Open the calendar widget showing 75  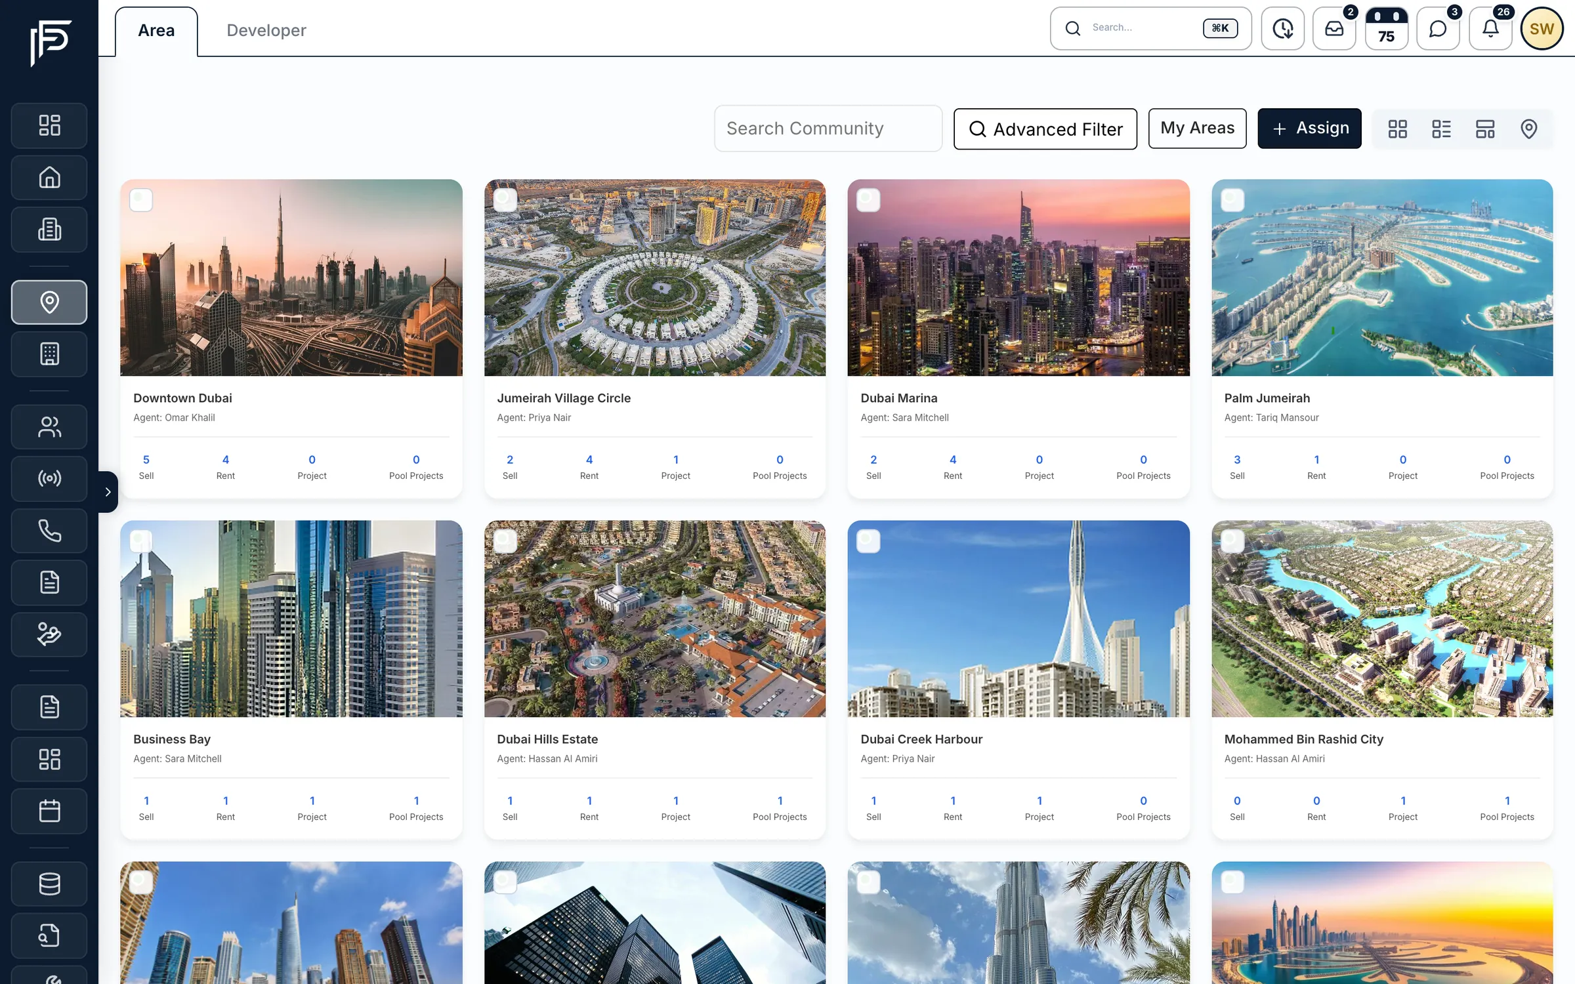[x=1386, y=28]
